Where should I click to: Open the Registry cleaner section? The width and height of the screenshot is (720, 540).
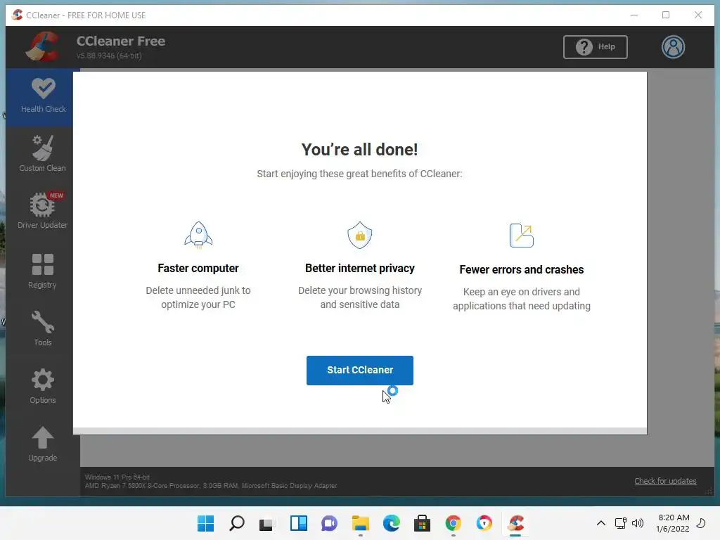[42, 271]
